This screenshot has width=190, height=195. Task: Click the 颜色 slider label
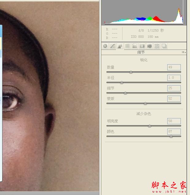(x=111, y=131)
